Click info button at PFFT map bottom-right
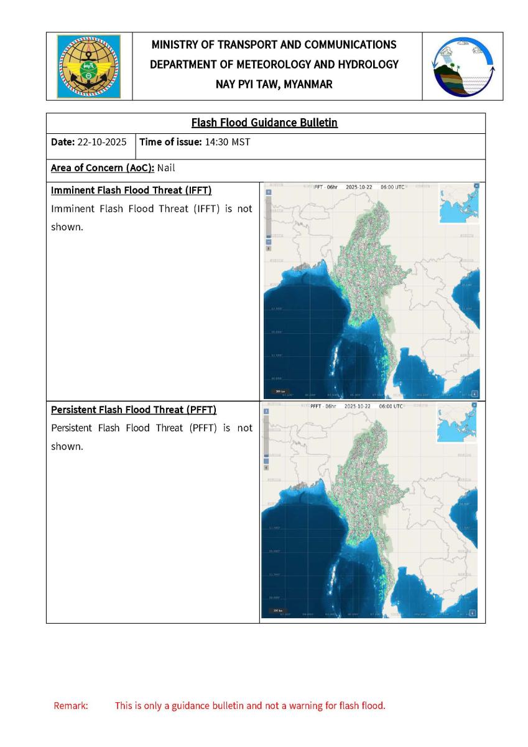The width and height of the screenshot is (528, 747). tap(473, 613)
